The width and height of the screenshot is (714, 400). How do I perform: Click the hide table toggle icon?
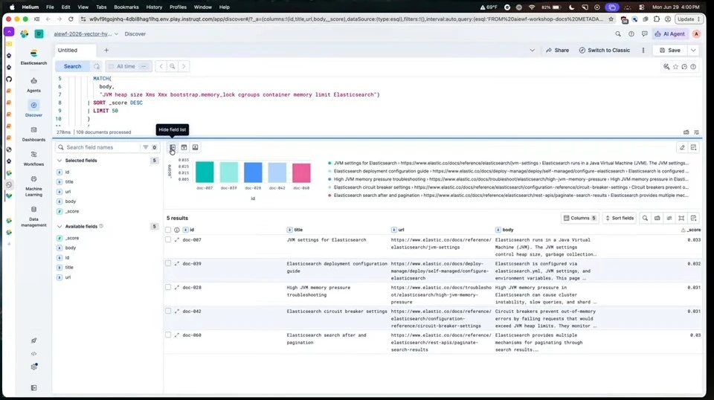[196, 147]
